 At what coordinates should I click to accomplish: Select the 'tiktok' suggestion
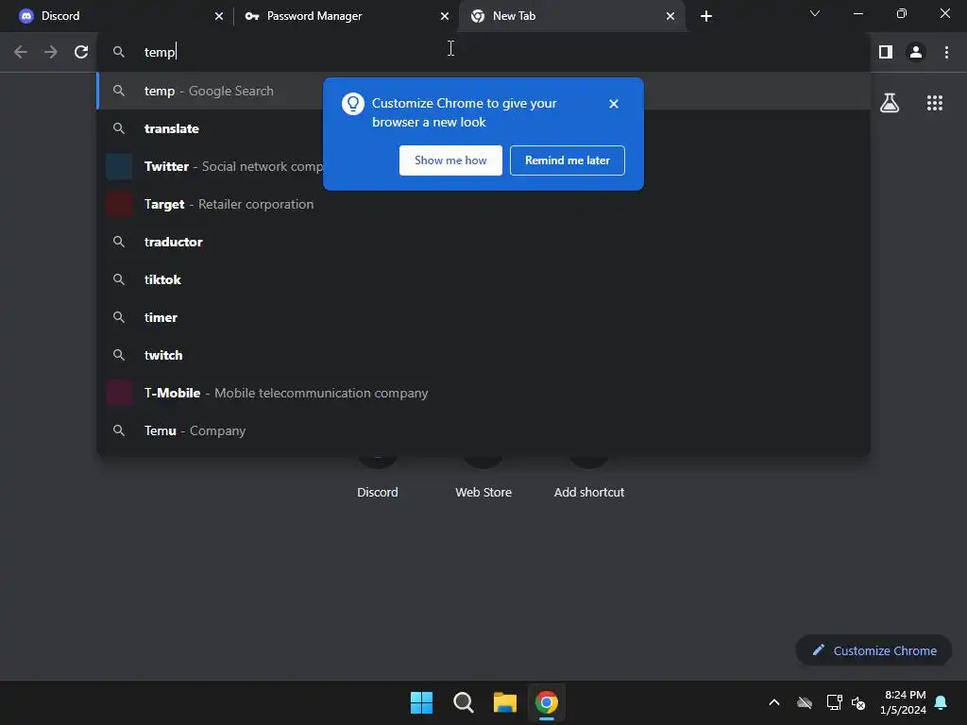point(483,279)
